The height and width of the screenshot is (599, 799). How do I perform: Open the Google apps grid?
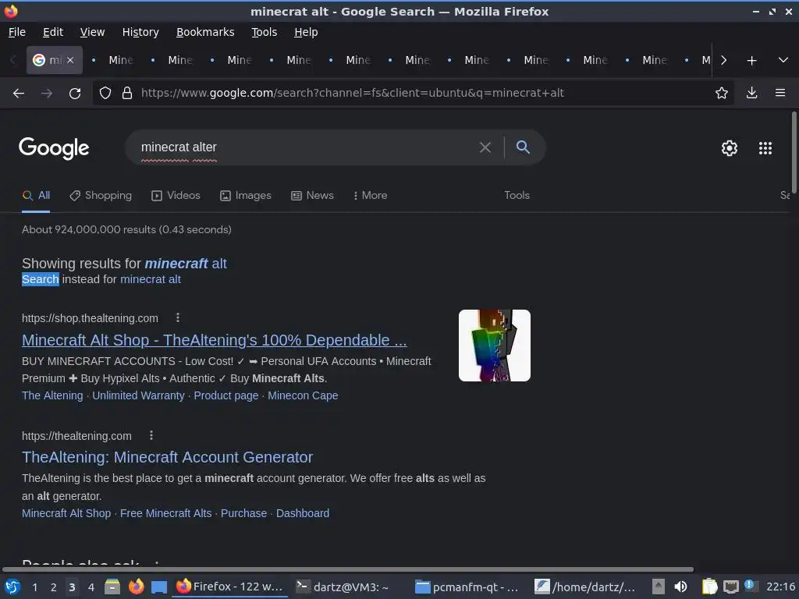tap(765, 148)
